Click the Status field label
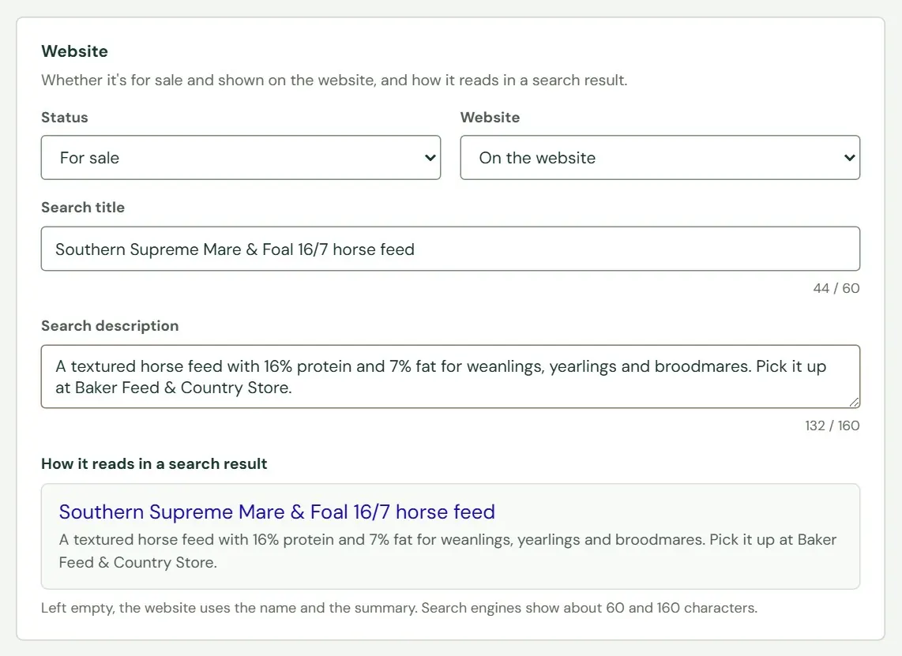 (x=65, y=118)
